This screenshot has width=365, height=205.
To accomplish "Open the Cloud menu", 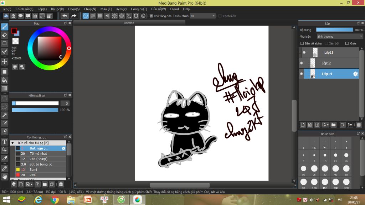I will click(174, 9).
